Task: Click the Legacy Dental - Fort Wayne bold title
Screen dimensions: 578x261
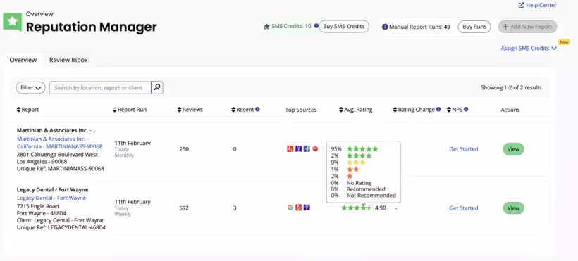Action: [x=52, y=189]
